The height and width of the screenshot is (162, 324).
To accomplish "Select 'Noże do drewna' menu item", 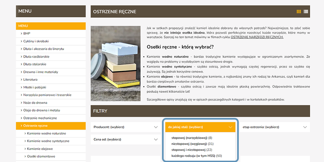I will tap(35, 103).
